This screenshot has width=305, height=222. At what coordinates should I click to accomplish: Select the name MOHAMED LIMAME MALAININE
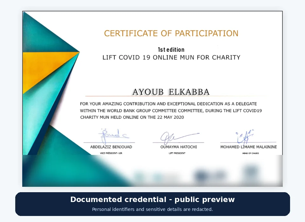(x=248, y=147)
